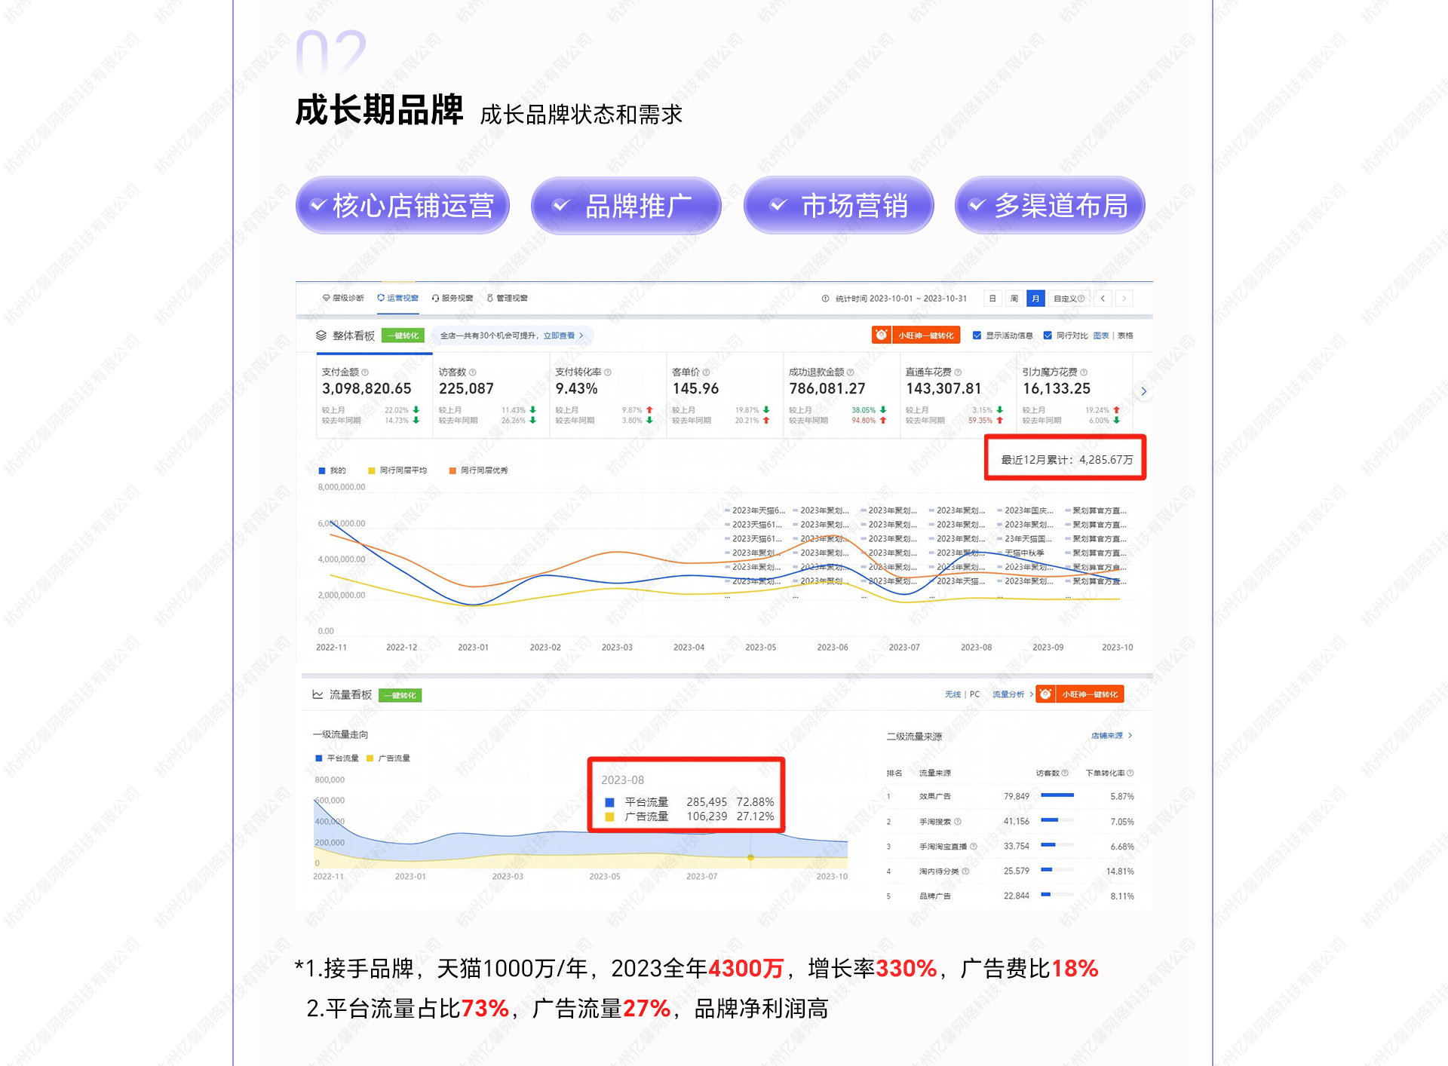Screen dimensions: 1448x1066
Task: Select the 月 period button
Action: point(1035,299)
